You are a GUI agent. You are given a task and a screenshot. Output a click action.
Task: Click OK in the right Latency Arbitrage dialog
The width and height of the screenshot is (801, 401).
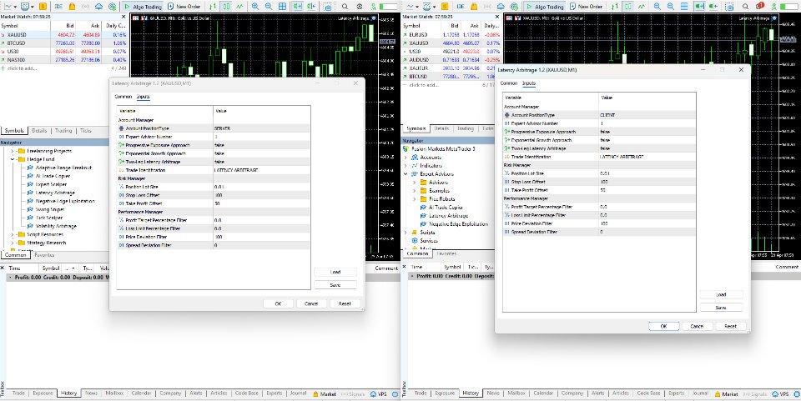point(663,326)
